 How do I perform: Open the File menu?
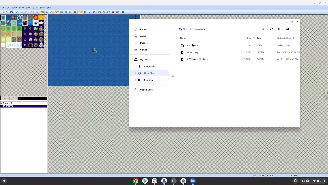click(3, 7)
